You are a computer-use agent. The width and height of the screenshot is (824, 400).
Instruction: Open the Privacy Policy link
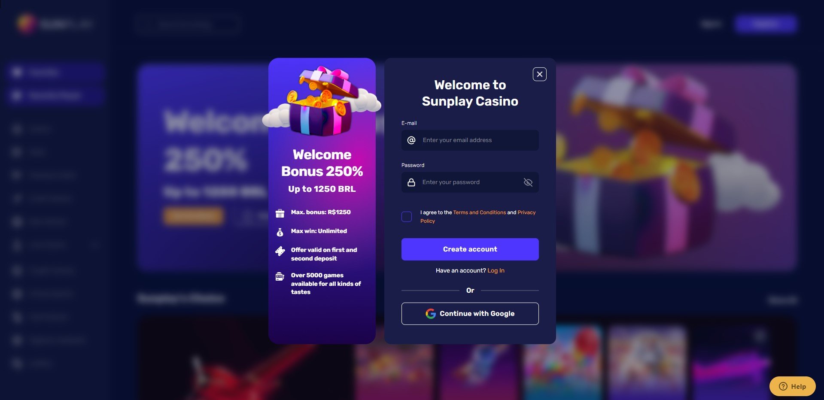[x=526, y=212]
